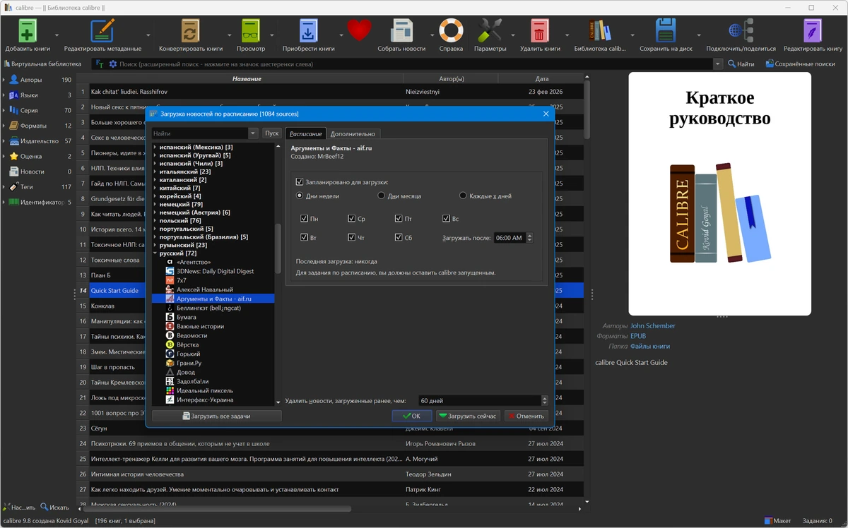Expand Серия category in tag browser
The height and width of the screenshot is (528, 848).
(4, 110)
